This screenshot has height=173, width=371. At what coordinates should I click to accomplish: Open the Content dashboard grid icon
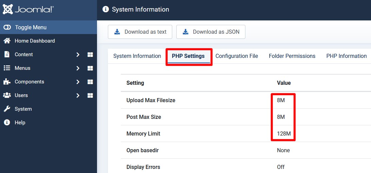(90, 55)
